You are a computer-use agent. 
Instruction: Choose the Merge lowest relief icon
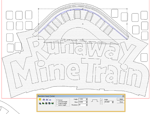pyautogui.click(x=49, y=103)
